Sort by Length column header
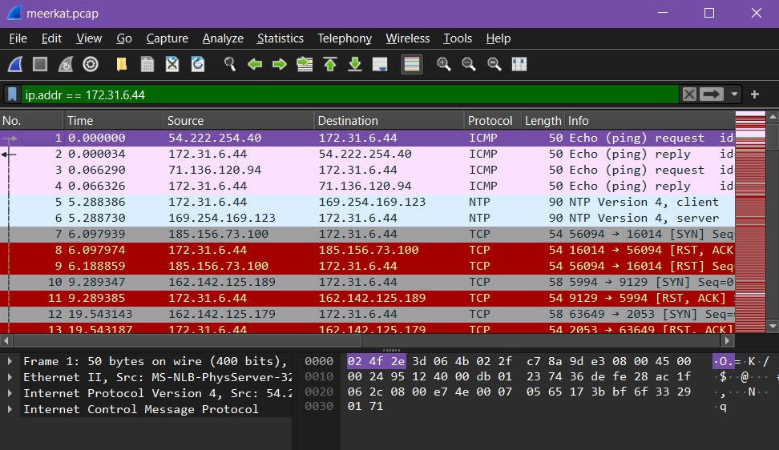Image resolution: width=779 pixels, height=450 pixels. (x=543, y=121)
